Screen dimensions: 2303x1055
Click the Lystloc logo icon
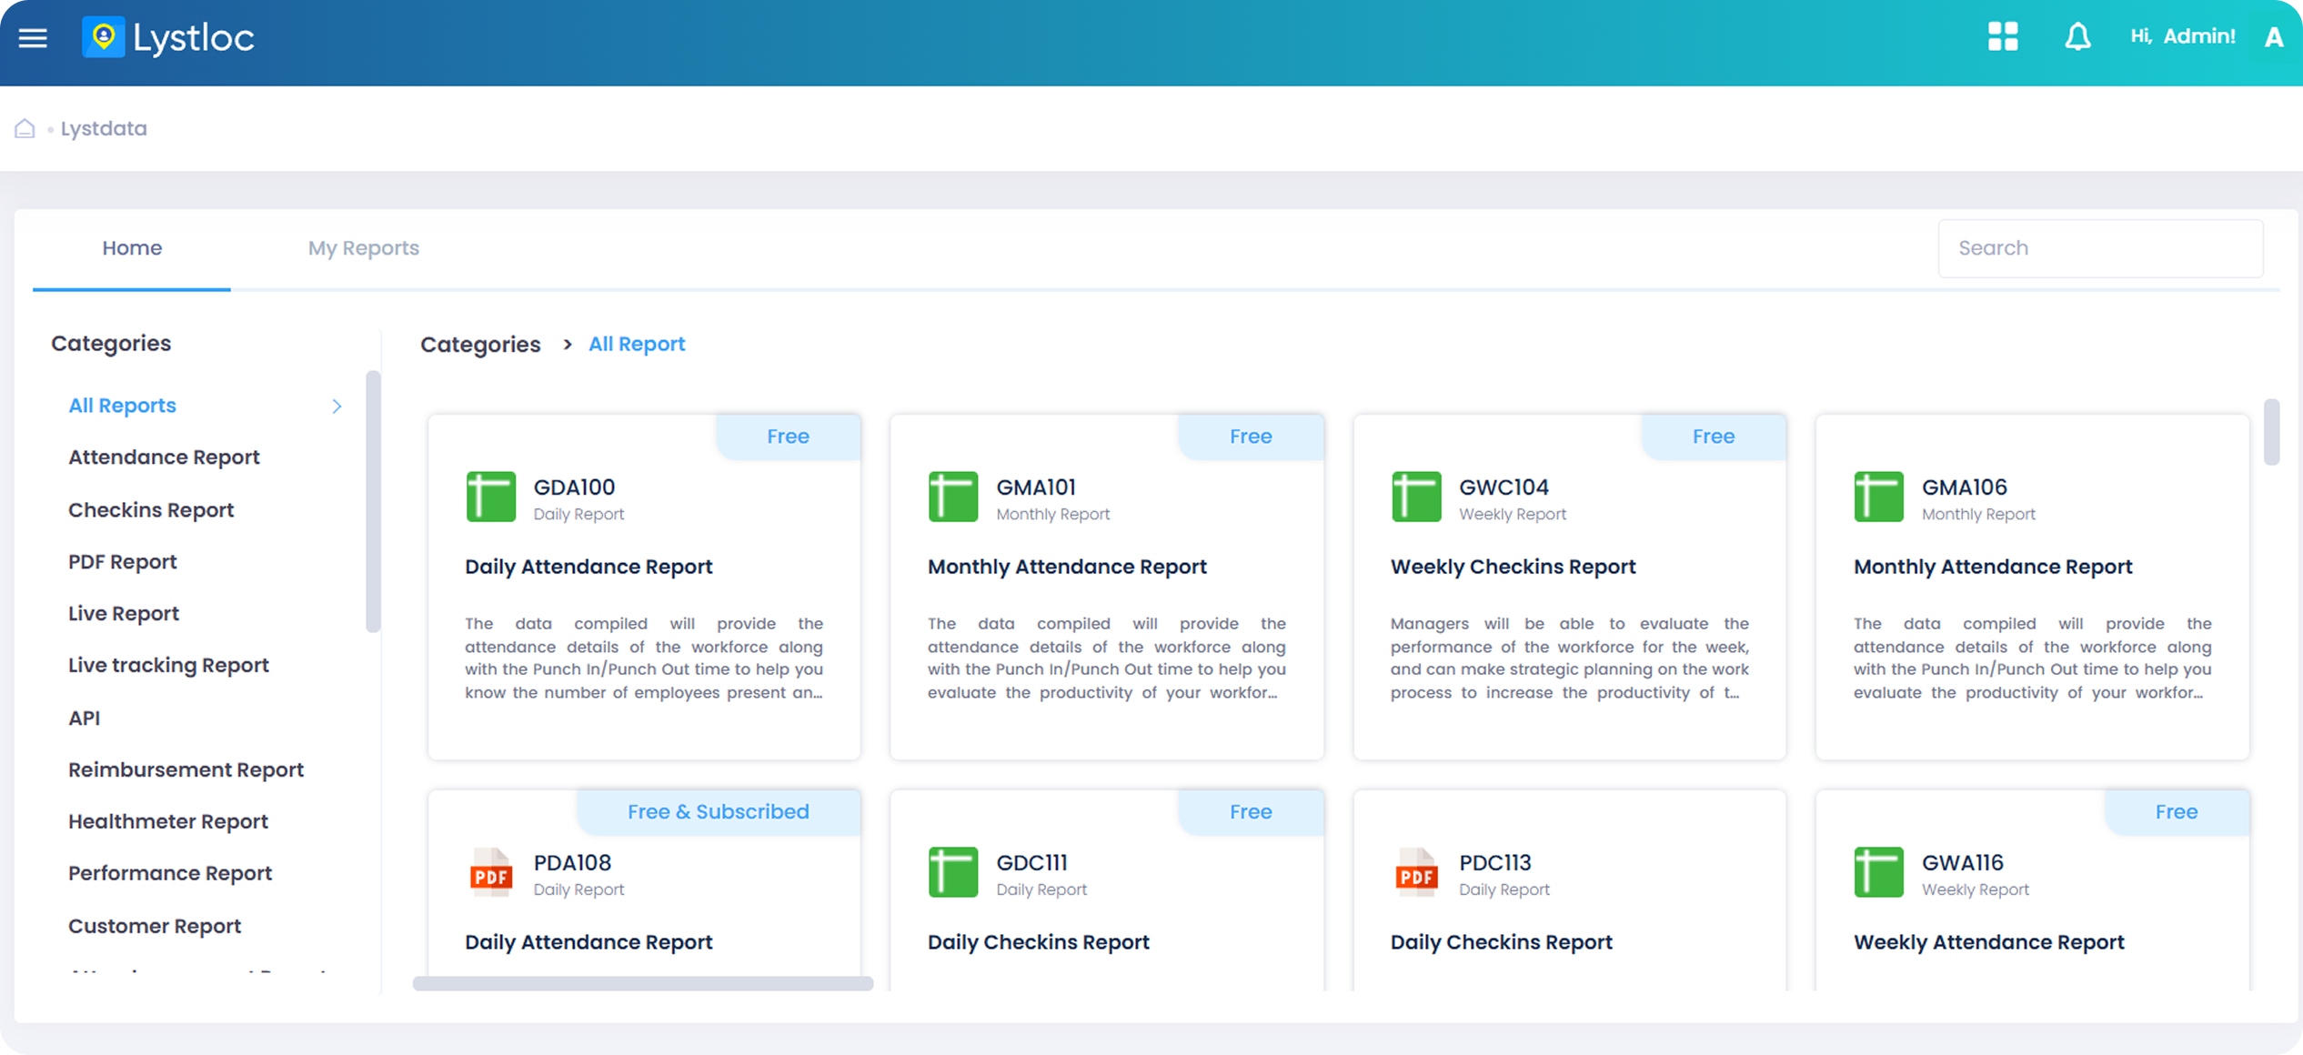click(x=104, y=37)
